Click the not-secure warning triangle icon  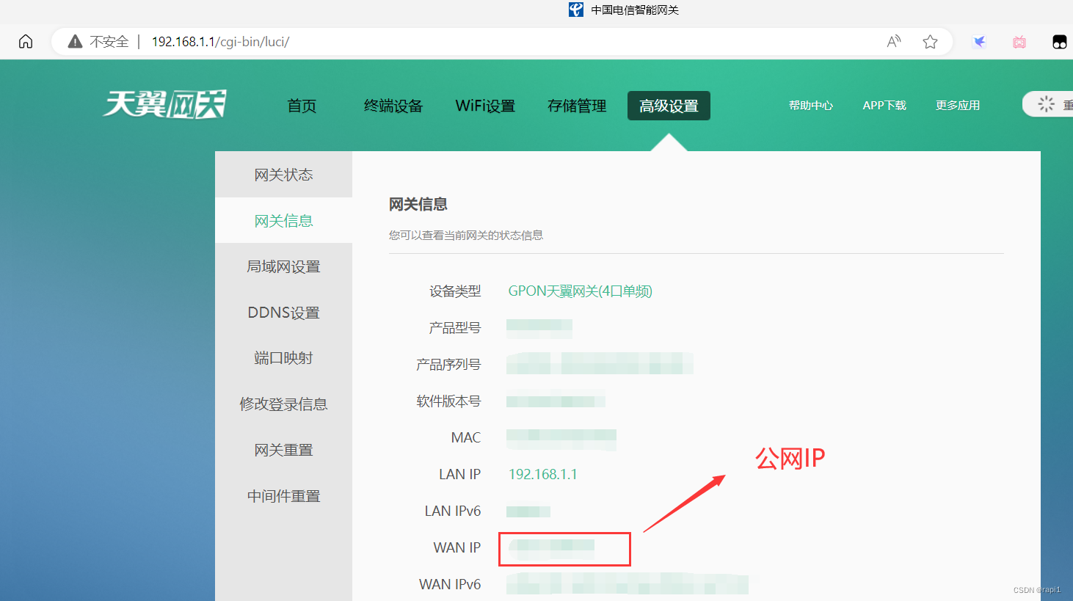pyautogui.click(x=75, y=42)
